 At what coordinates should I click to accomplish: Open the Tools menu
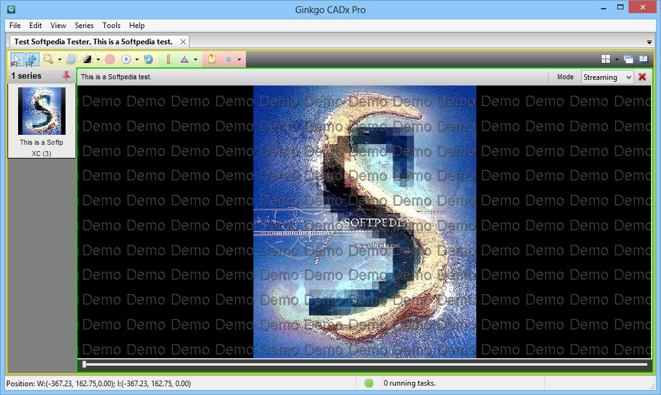(x=111, y=26)
